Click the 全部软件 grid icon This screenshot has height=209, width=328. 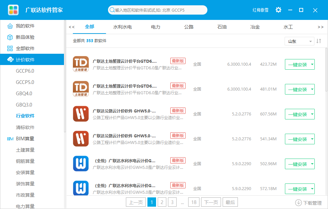(10, 48)
